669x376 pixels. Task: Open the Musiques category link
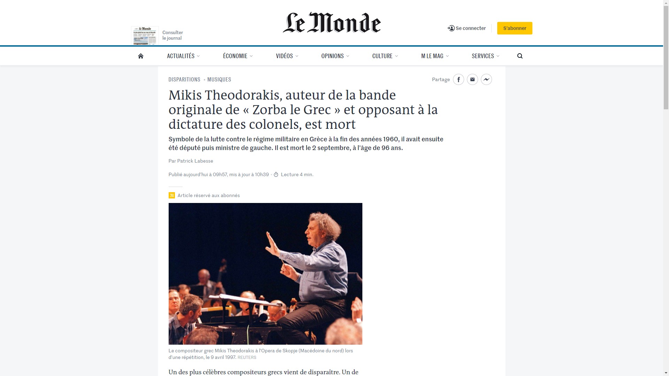[x=219, y=79]
